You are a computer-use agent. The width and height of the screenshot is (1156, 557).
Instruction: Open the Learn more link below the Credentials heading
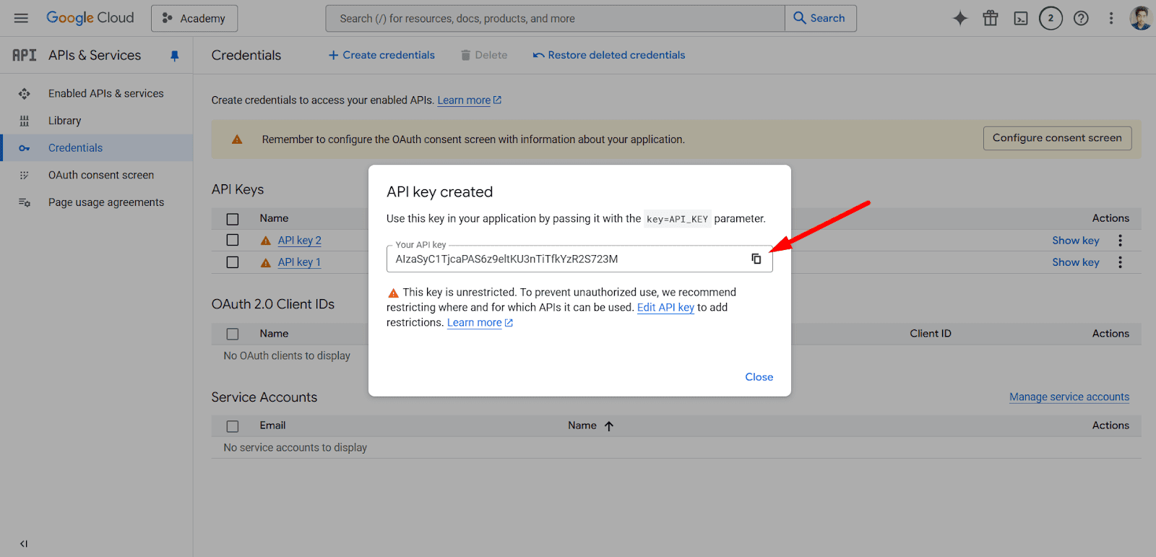pyautogui.click(x=469, y=100)
